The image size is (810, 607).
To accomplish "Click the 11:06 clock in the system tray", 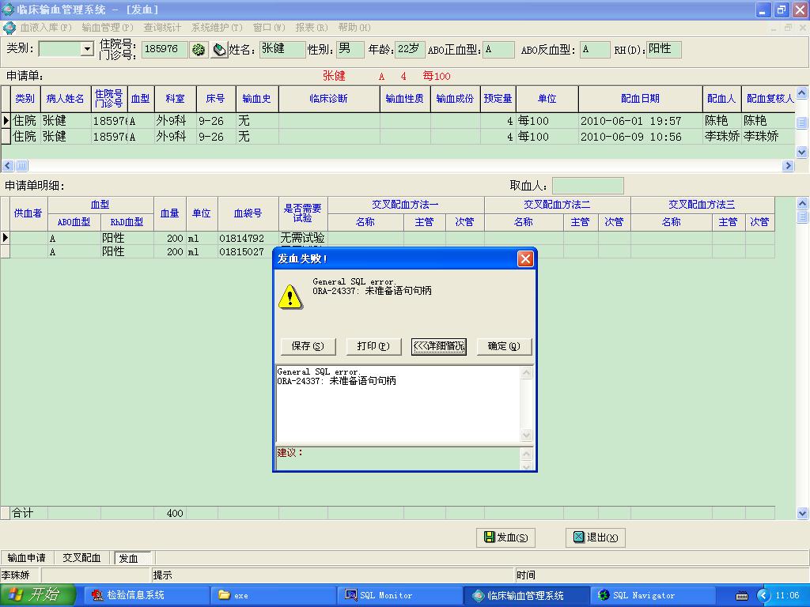I will pos(787,595).
